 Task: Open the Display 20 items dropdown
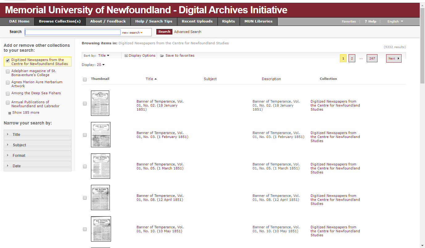tap(101, 65)
